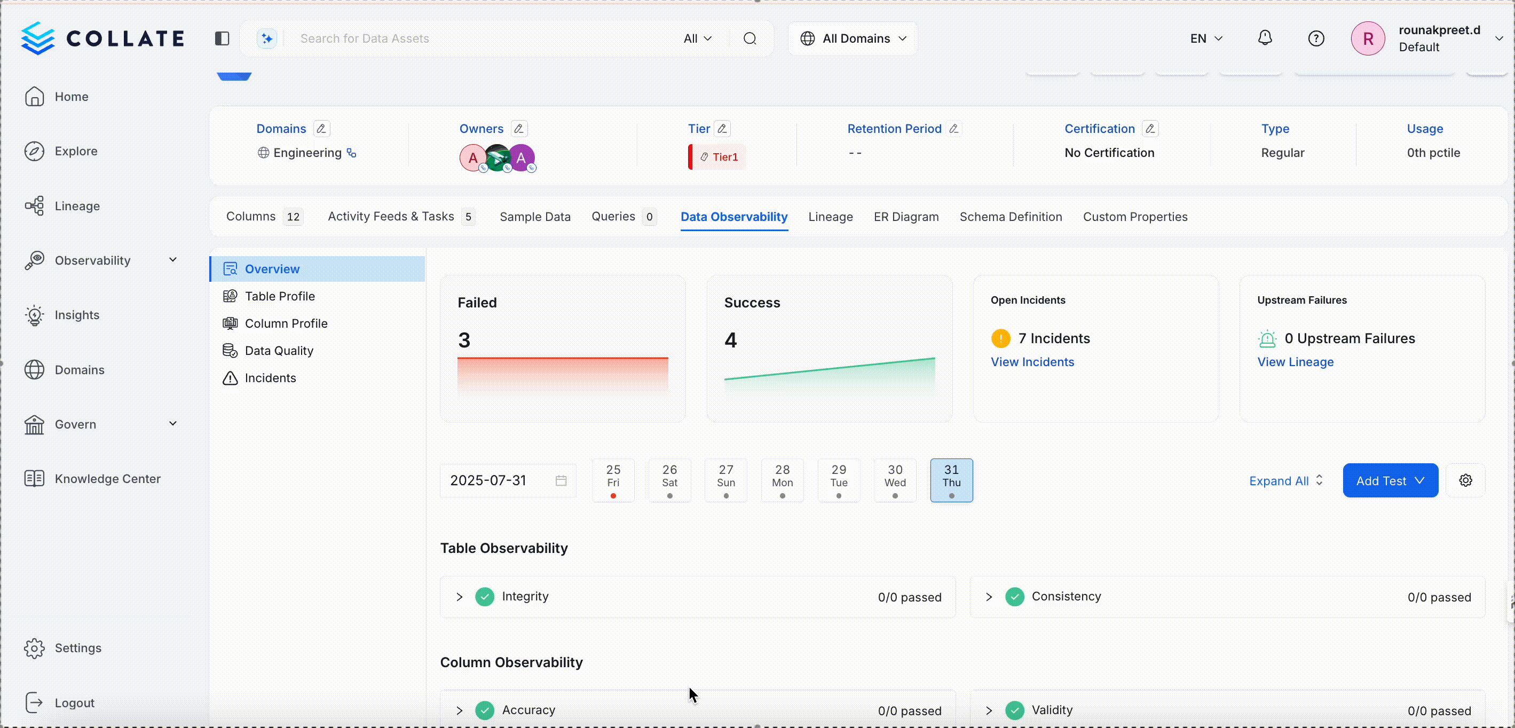Image resolution: width=1515 pixels, height=728 pixels.
Task: Open the Schema Definition tab
Action: coord(1011,217)
